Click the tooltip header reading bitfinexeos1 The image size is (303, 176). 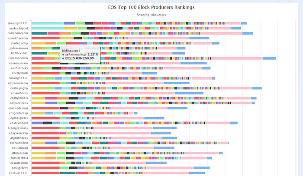(x=71, y=51)
